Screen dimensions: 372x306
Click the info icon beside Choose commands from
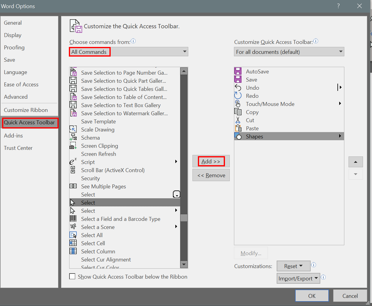133,41
